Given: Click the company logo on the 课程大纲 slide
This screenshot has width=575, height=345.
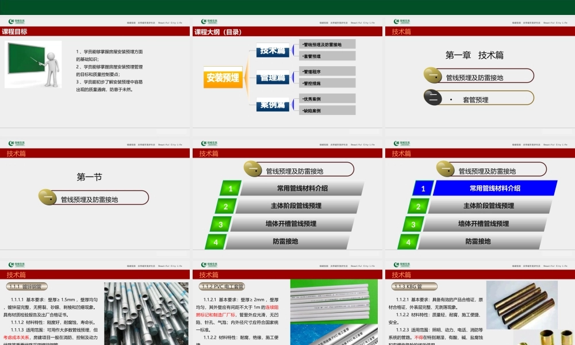Looking at the screenshot, I should pyautogui.click(x=209, y=21).
